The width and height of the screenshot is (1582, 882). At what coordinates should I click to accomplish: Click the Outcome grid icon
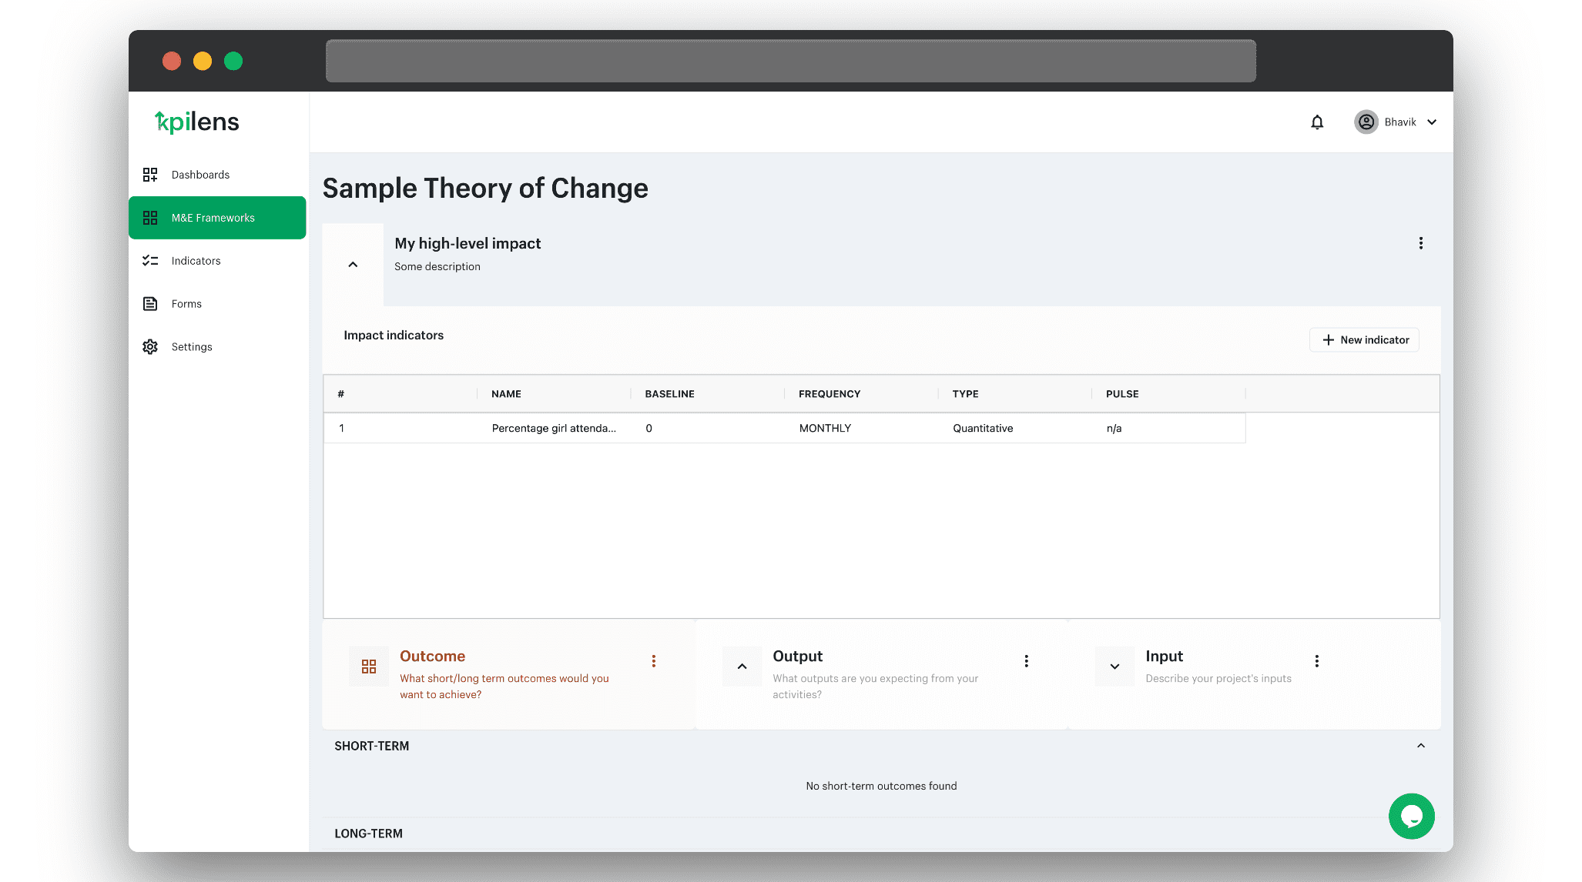coord(369,667)
